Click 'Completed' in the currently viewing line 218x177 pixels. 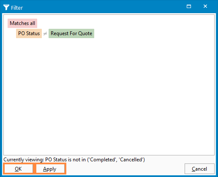pos(103,160)
